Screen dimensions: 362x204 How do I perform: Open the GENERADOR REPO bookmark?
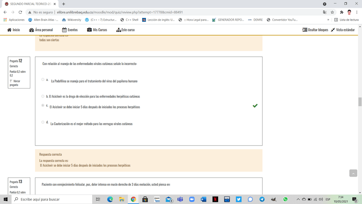point(228,20)
